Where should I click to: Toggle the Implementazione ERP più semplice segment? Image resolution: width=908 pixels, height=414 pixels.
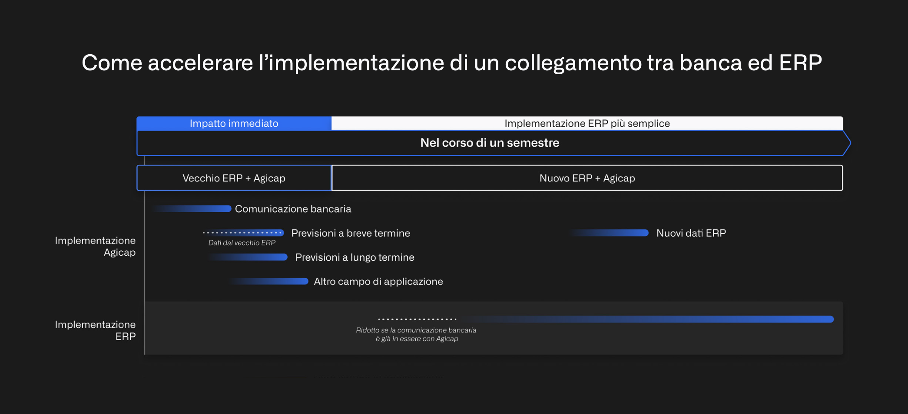coord(587,123)
